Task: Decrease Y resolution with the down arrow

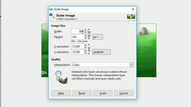Action: click(x=85, y=53)
